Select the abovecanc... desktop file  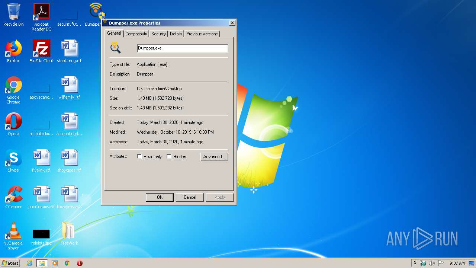click(x=41, y=90)
